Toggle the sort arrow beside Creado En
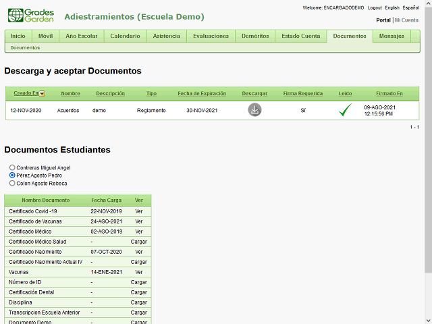The width and height of the screenshot is (432, 324). tap(42, 94)
